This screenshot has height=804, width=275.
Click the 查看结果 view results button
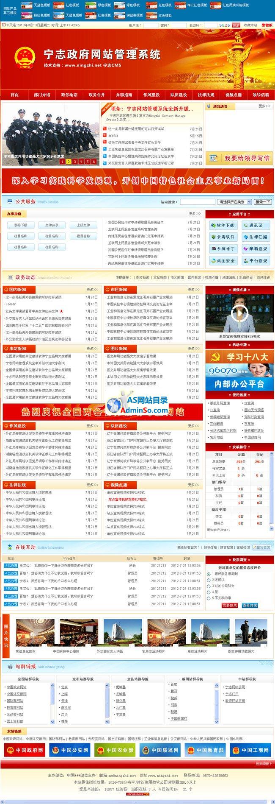[x=250, y=606]
